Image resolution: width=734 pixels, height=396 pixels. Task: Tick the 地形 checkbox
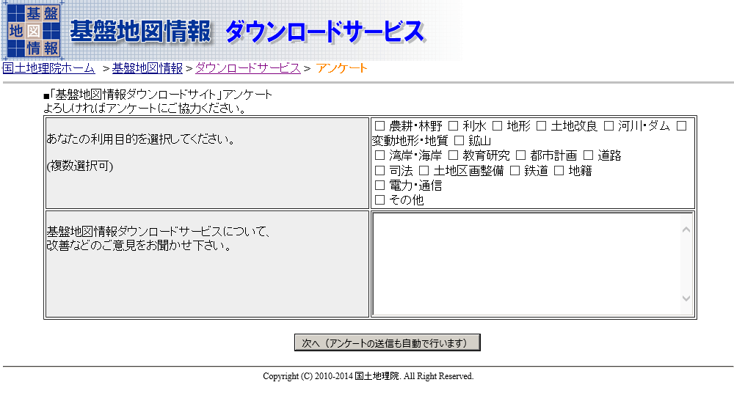coord(497,125)
